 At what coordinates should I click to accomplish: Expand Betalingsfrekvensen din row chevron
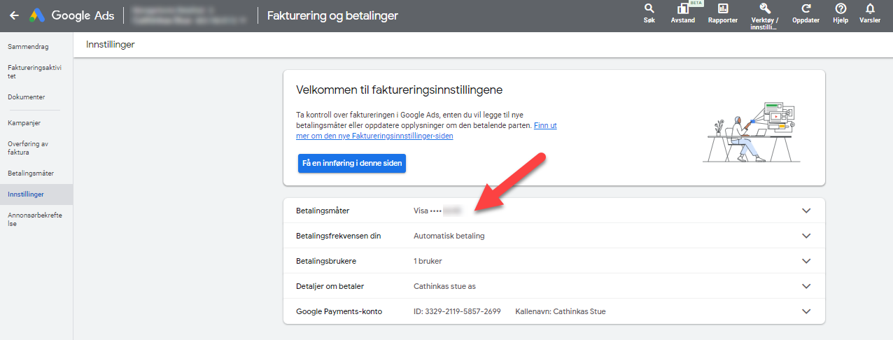click(806, 236)
